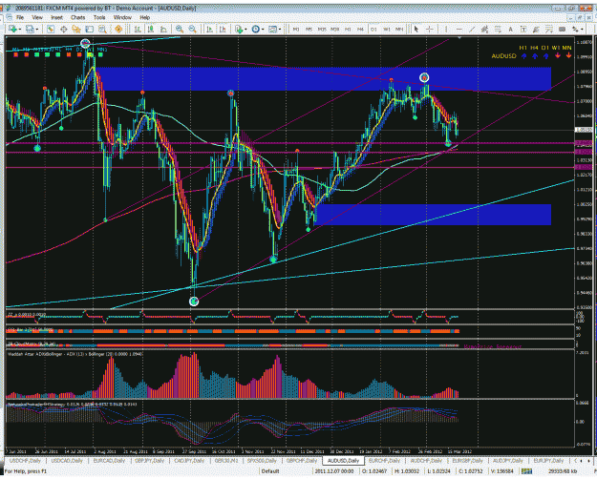Select the Text Label tool
This screenshot has height=479, width=597.
(x=523, y=29)
